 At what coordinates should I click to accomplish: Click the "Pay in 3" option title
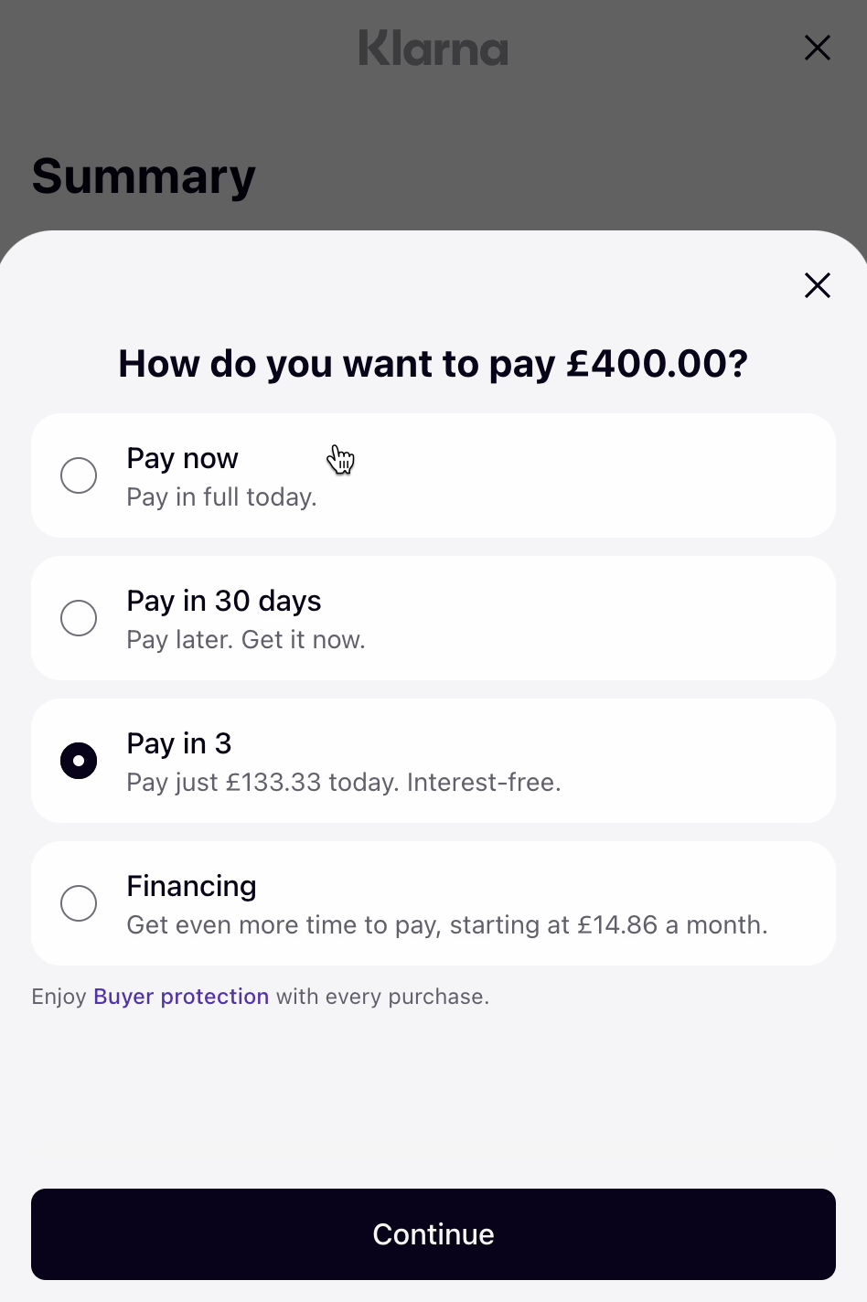pos(179,743)
